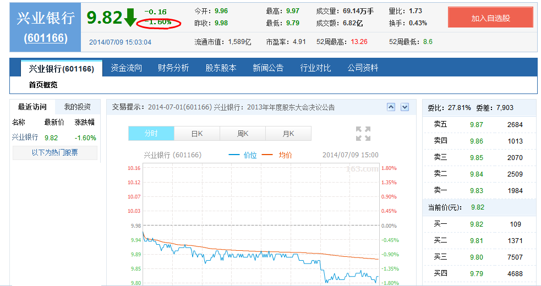Click the 首页概览 sub-navigation item
Screen dimensions: 541x286
[43, 85]
